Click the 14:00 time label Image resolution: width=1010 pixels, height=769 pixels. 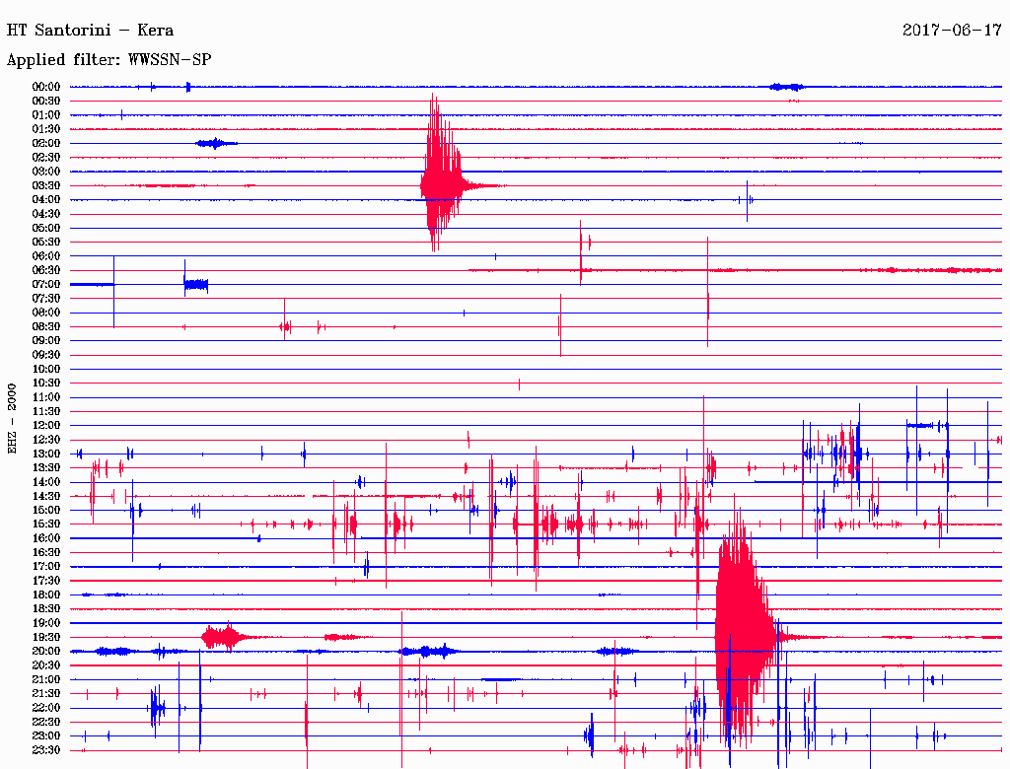(x=46, y=482)
